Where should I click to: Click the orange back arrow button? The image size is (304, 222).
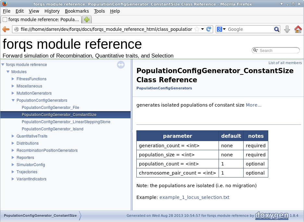pos(6,29)
